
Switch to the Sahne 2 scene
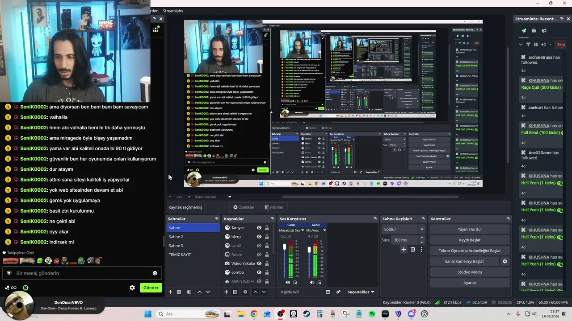tap(193, 237)
